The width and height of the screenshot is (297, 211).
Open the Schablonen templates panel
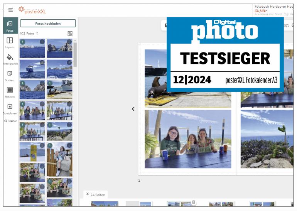(10, 109)
